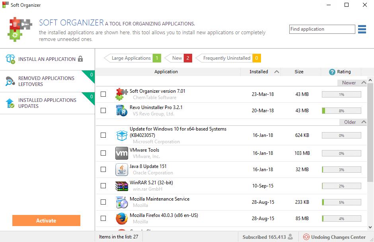Screen dimensions: 374x242
Task: Tick the Java 8 Update 151 checkbox
Action: 103,170
